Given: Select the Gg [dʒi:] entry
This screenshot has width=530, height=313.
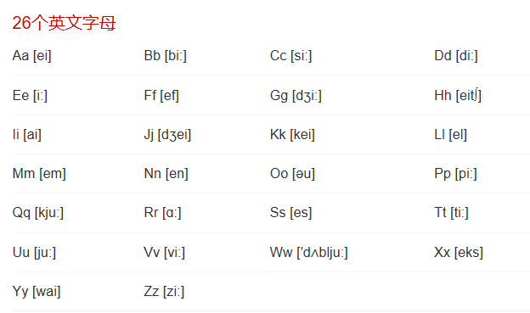Looking at the screenshot, I should (x=296, y=96).
